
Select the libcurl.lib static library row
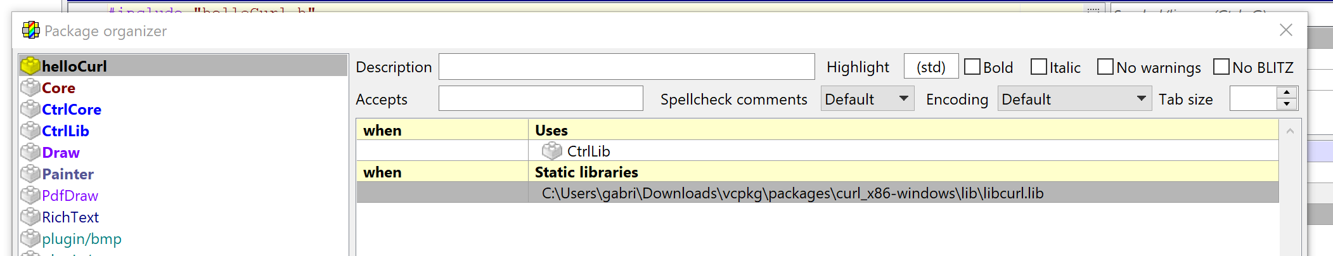[792, 193]
